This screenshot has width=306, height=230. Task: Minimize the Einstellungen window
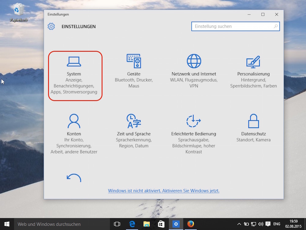click(249, 14)
